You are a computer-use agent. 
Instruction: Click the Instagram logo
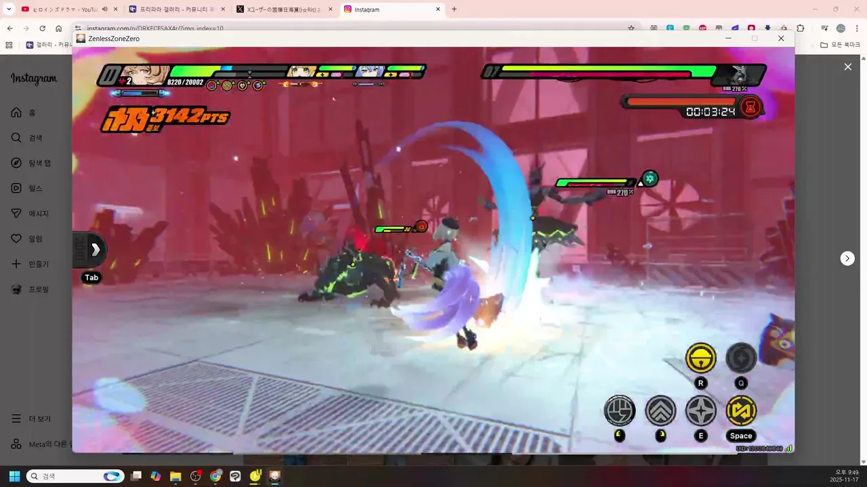[x=34, y=78]
